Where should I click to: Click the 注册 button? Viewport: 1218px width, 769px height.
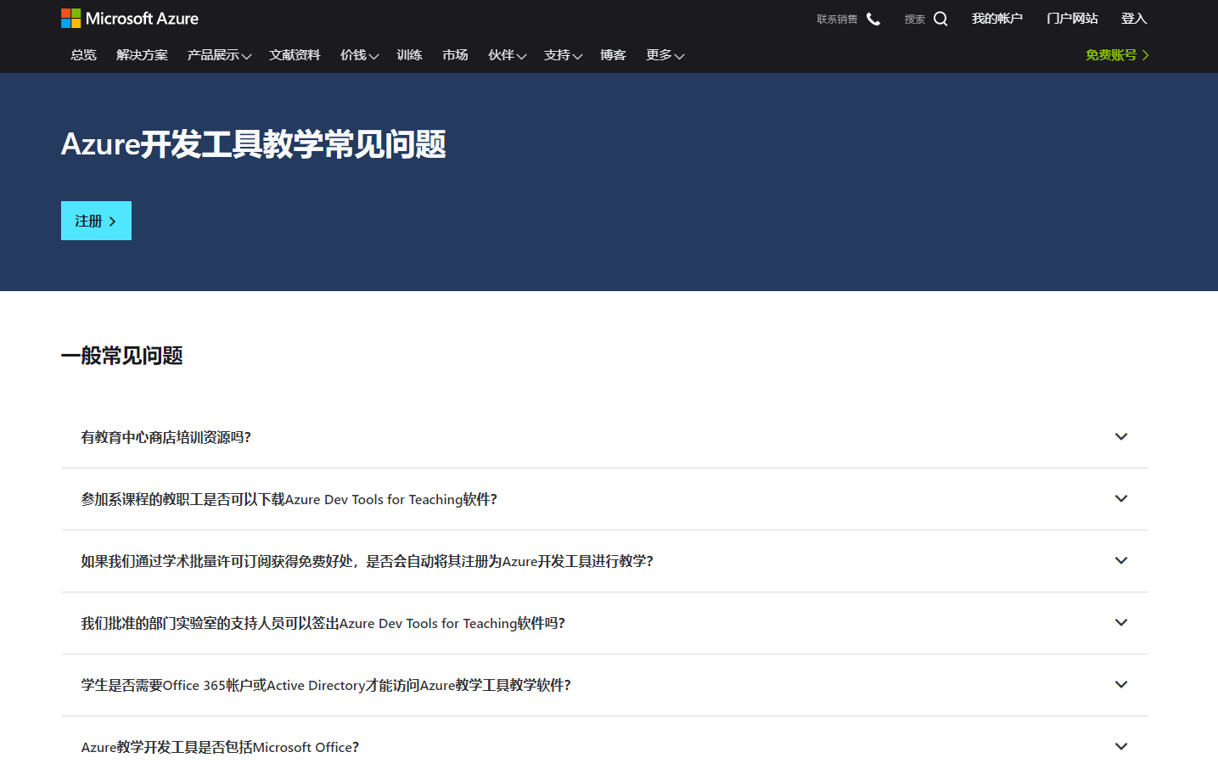(x=96, y=221)
